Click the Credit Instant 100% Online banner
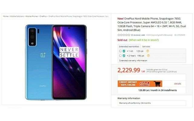 [140, 83]
